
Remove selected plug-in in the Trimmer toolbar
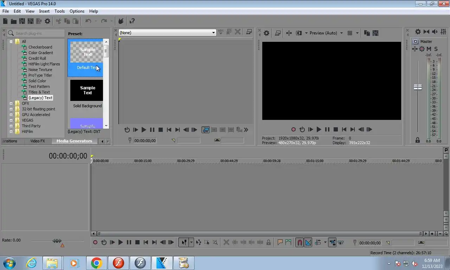click(238, 32)
